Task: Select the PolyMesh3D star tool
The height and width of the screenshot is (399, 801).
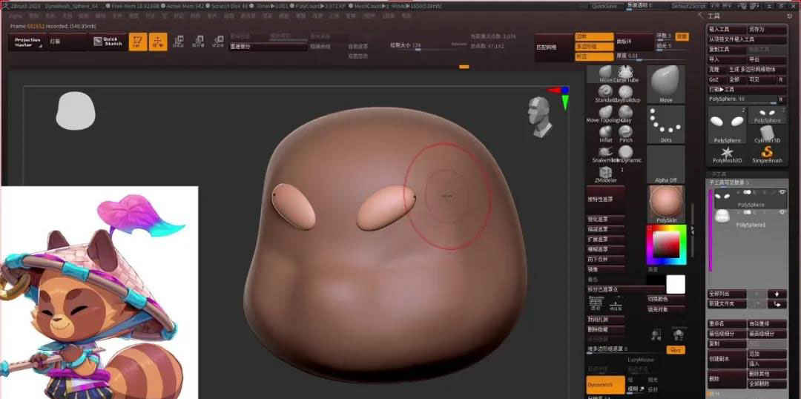Action: (x=727, y=155)
